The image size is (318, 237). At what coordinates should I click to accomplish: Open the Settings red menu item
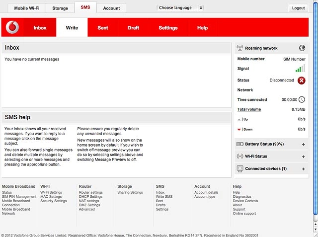[168, 27]
